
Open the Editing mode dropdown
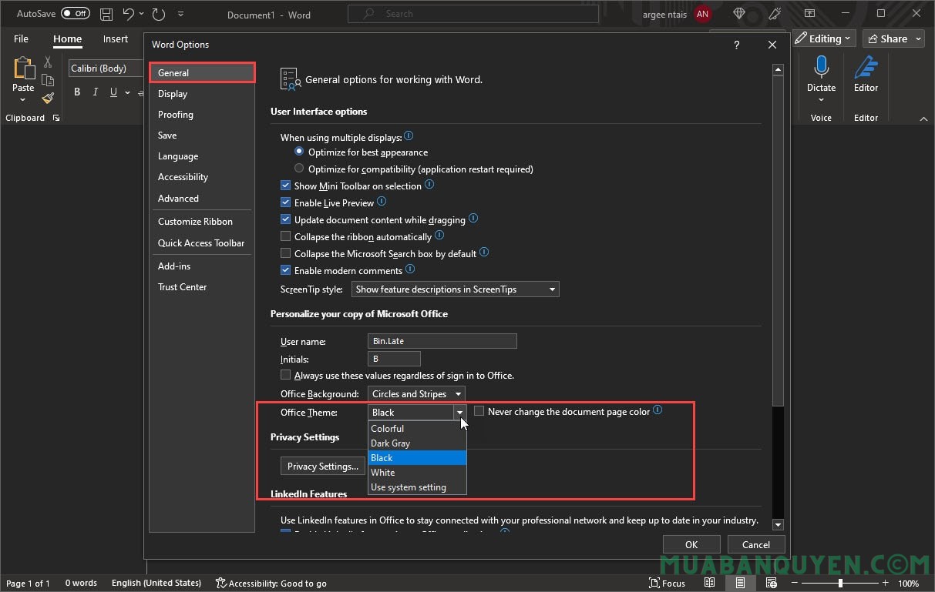click(x=825, y=38)
